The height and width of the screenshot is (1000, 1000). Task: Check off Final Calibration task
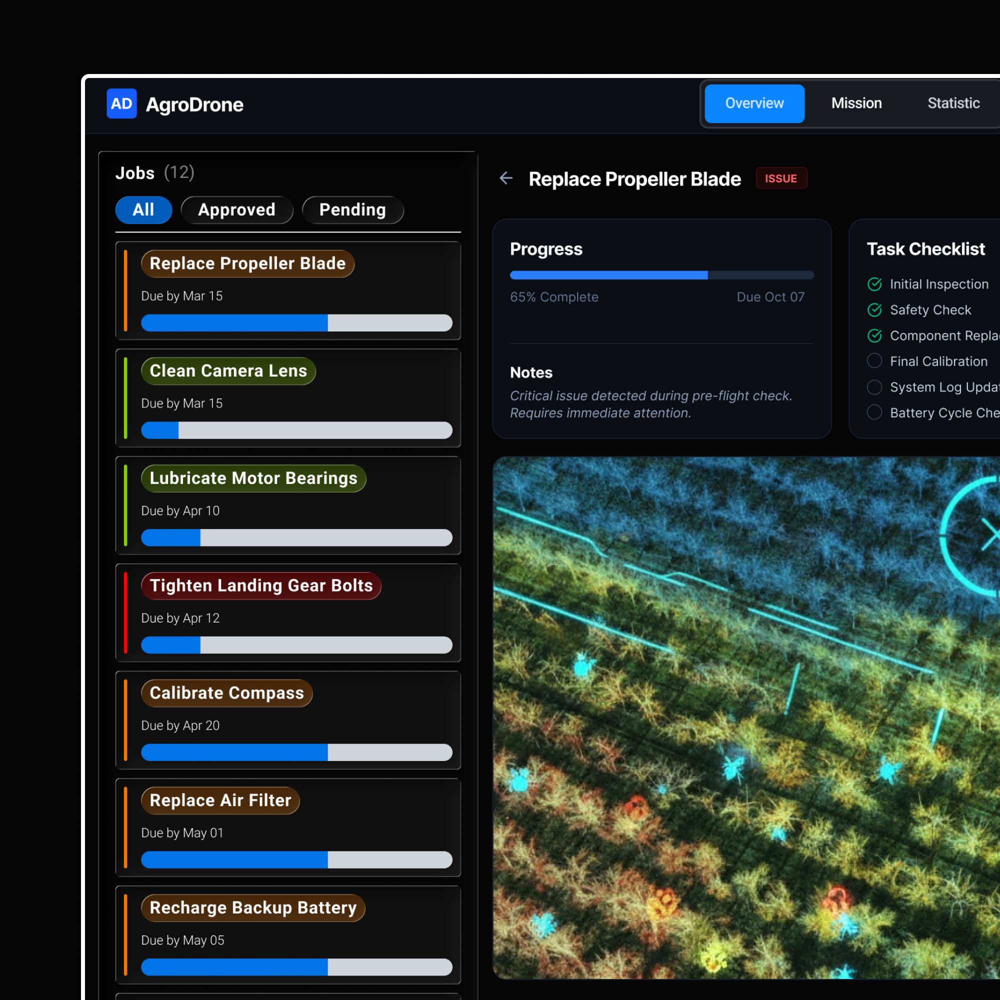tap(874, 361)
